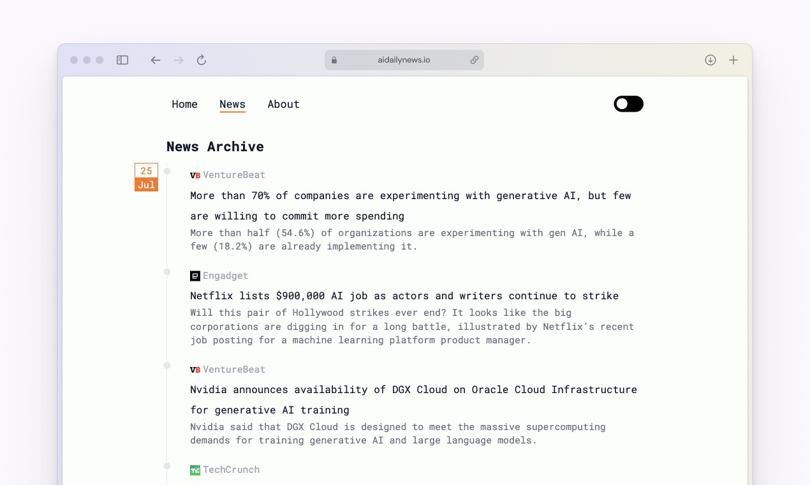Click VentureBeat source label above Nvidia article
810x485 pixels.
click(x=234, y=369)
